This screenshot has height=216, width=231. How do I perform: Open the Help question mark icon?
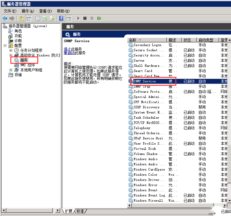[61, 18]
